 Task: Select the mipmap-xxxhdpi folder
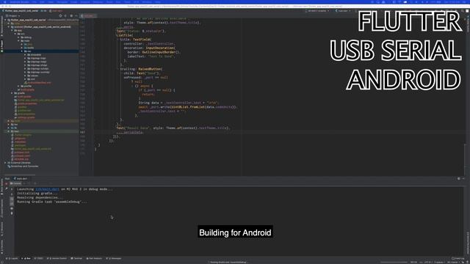click(40, 72)
